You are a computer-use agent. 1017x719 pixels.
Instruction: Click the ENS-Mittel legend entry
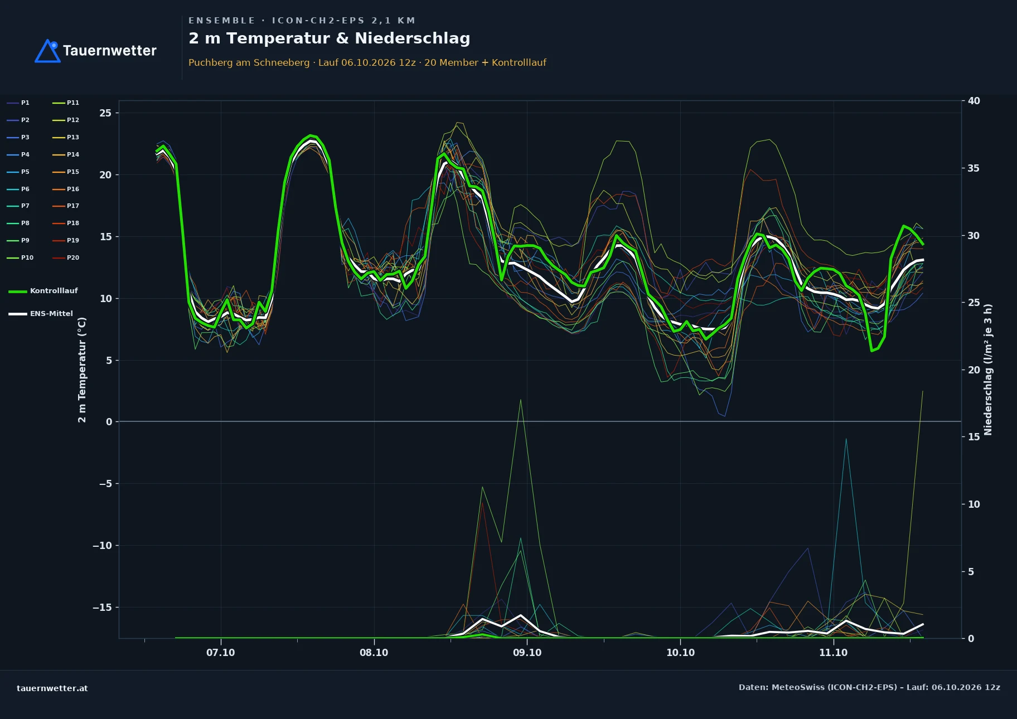click(x=41, y=314)
